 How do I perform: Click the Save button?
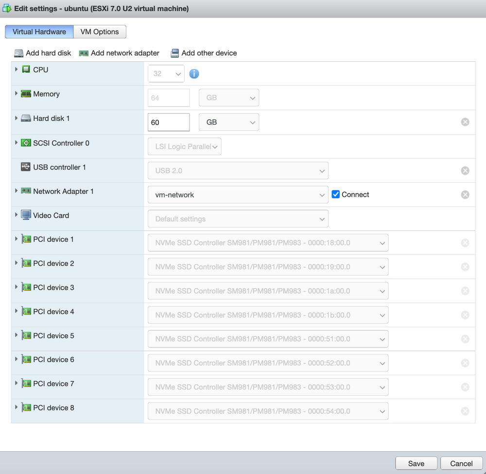pos(416,463)
